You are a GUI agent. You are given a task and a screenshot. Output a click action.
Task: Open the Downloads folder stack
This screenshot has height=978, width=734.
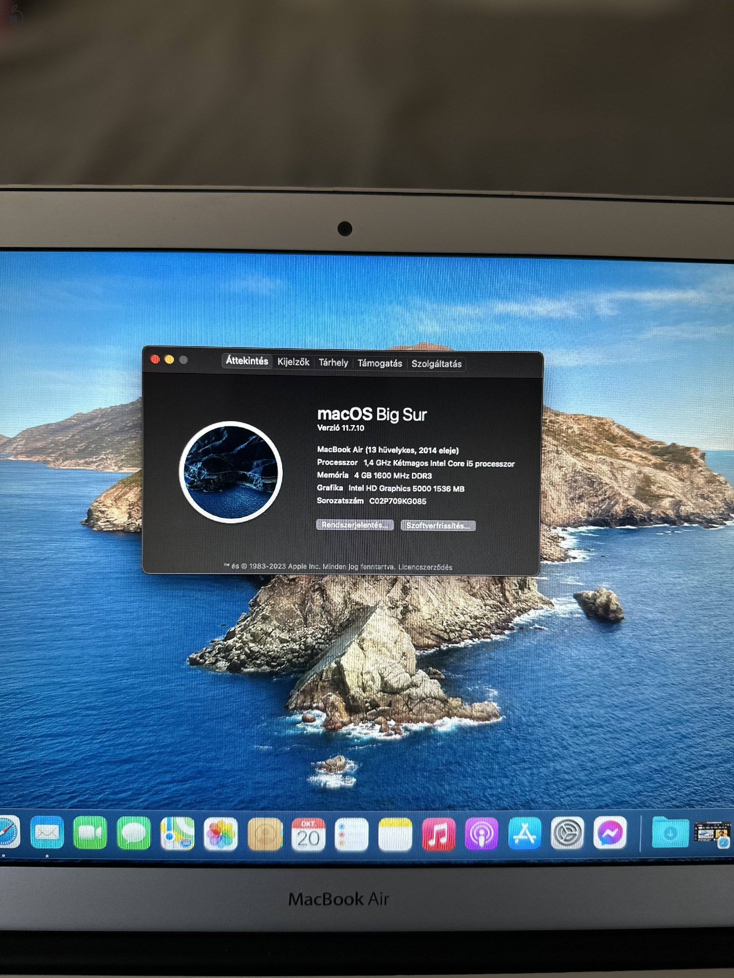671,833
